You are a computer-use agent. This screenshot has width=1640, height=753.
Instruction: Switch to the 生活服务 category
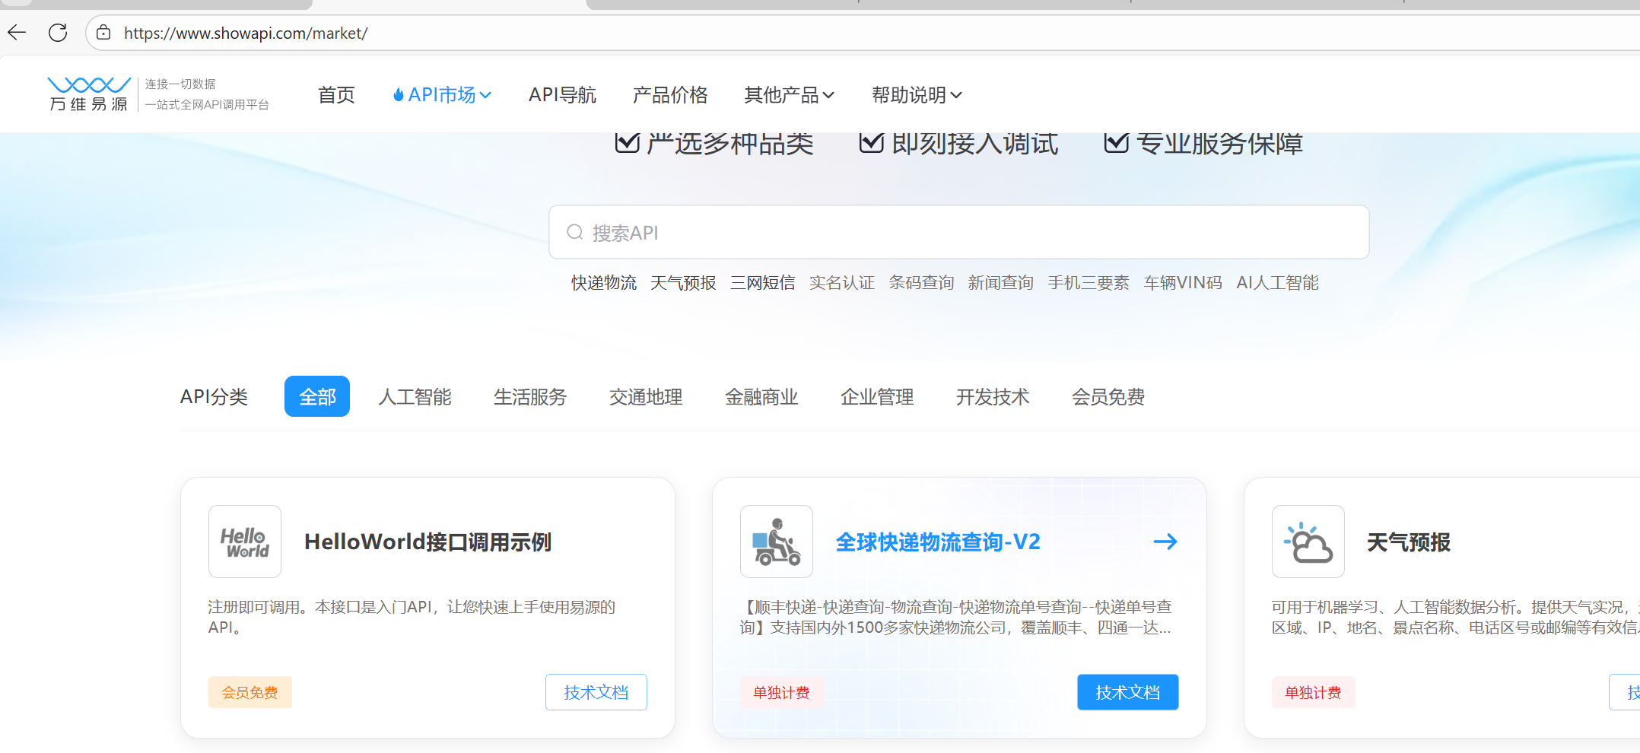click(531, 396)
